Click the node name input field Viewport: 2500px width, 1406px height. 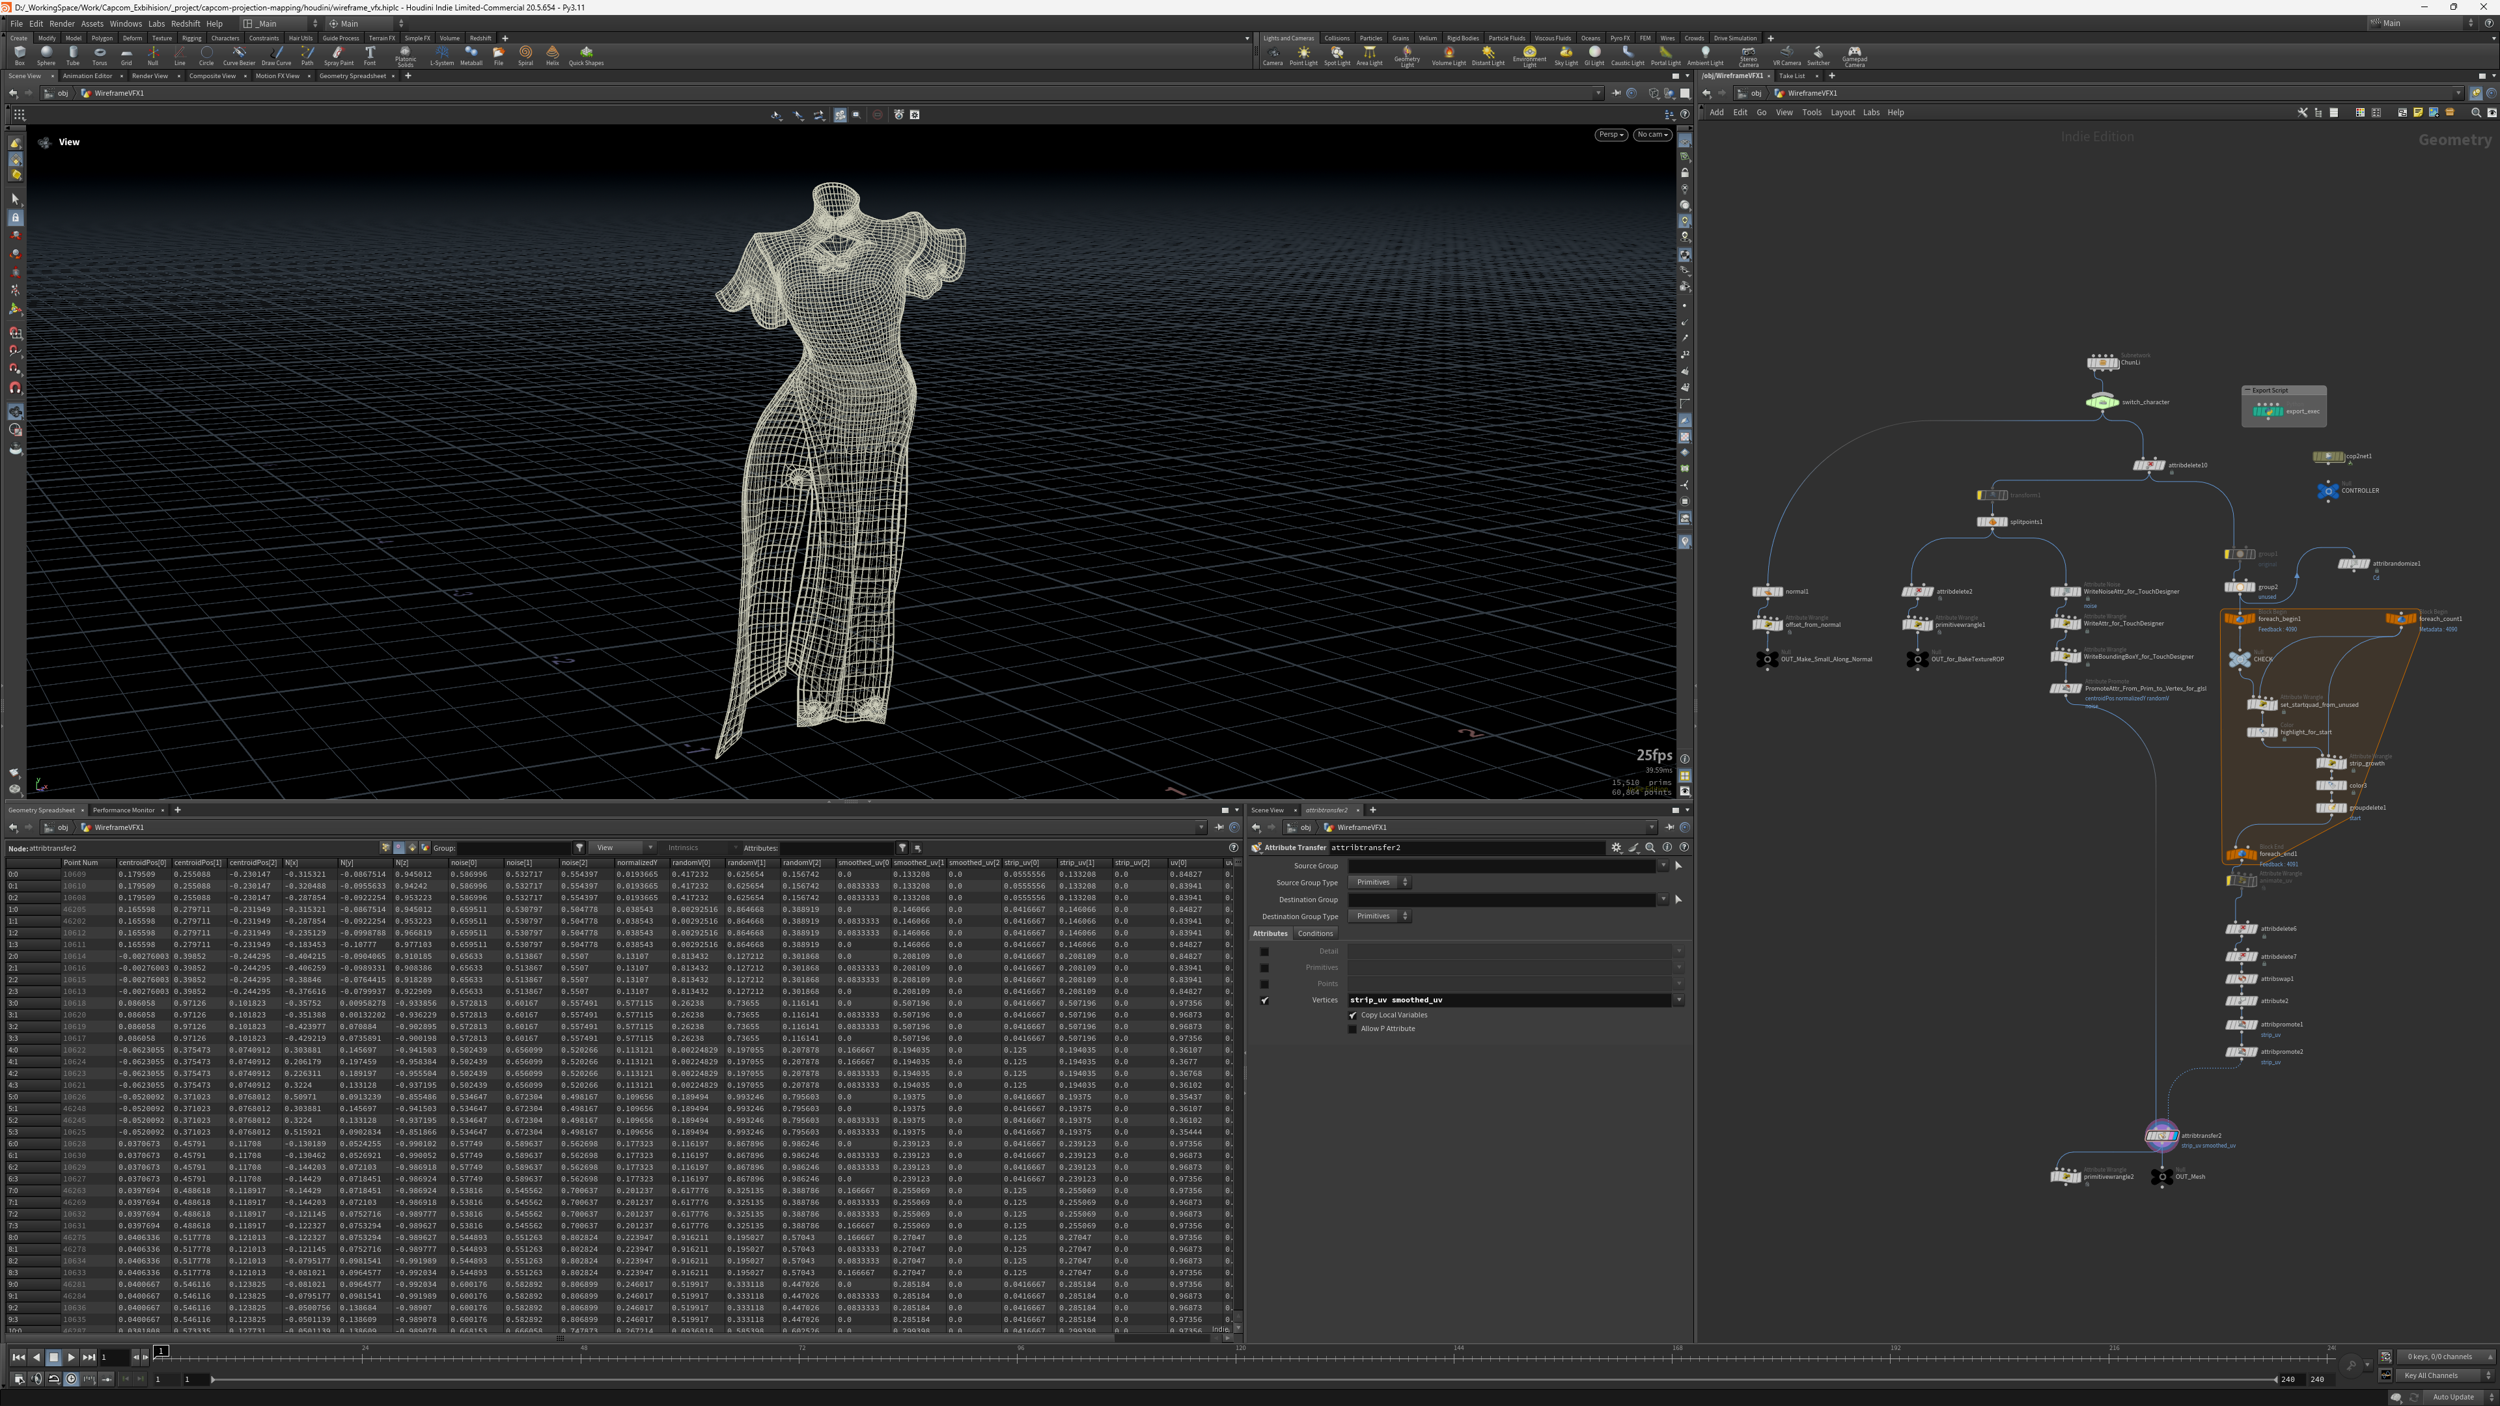tap(1465, 847)
